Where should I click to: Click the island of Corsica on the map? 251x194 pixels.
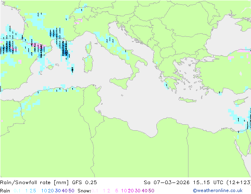tap(89, 48)
